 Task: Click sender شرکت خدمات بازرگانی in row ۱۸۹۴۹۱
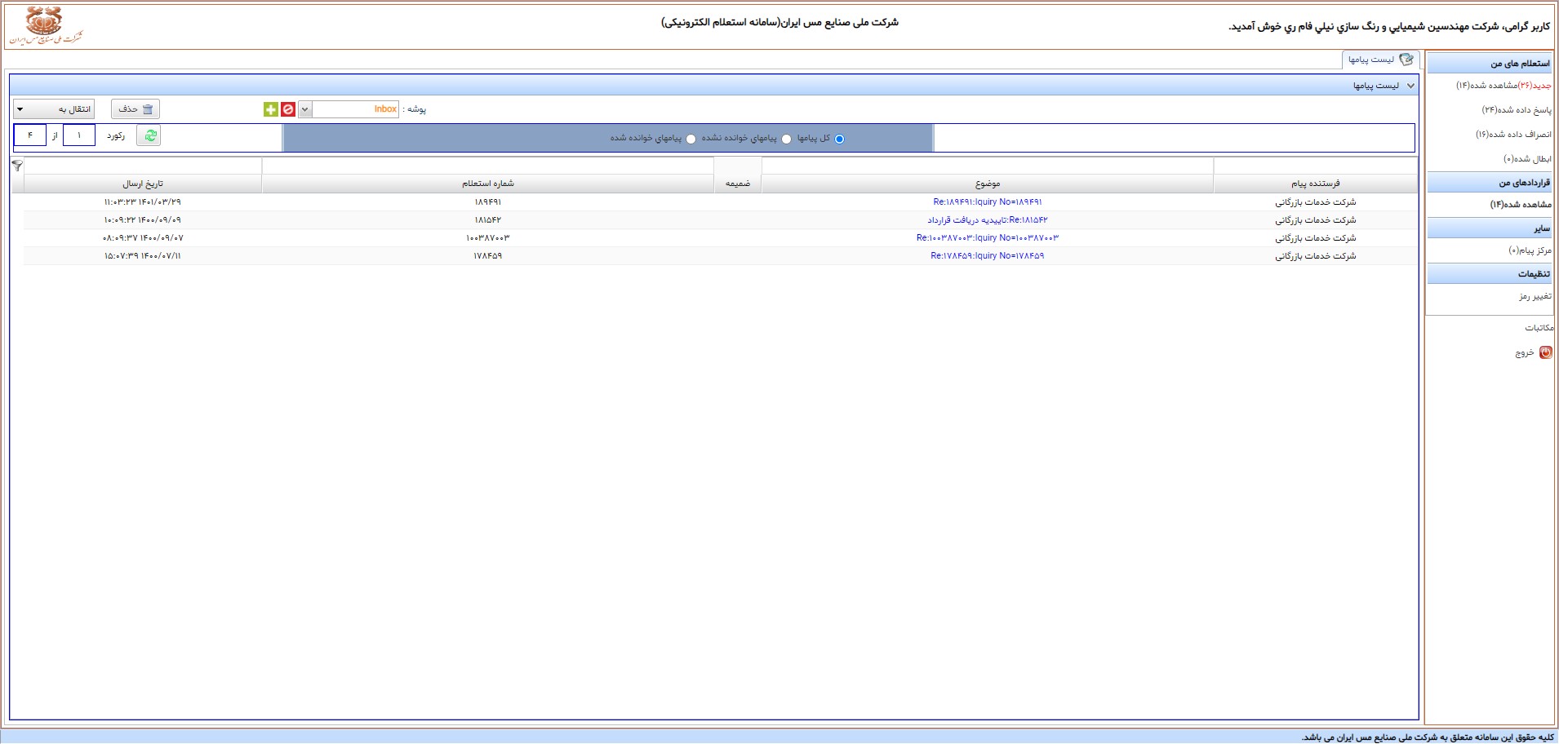[x=1316, y=201]
